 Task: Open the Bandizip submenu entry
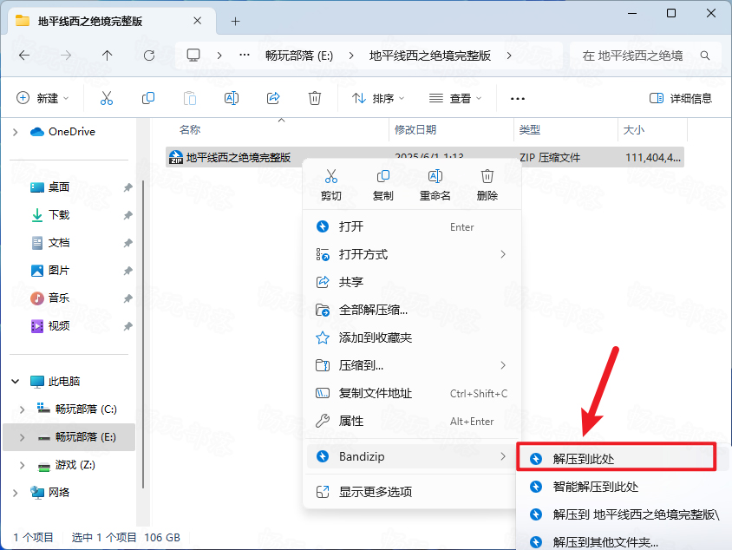pos(411,456)
